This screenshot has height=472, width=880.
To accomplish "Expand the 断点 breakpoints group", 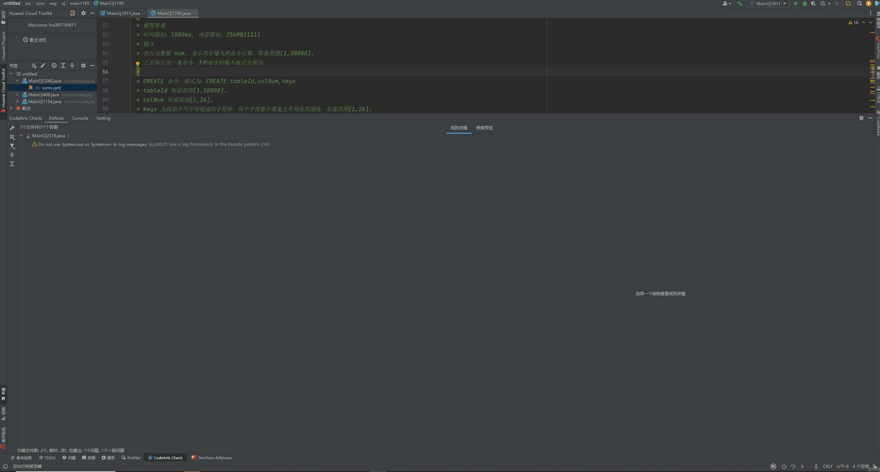I will tap(11, 108).
